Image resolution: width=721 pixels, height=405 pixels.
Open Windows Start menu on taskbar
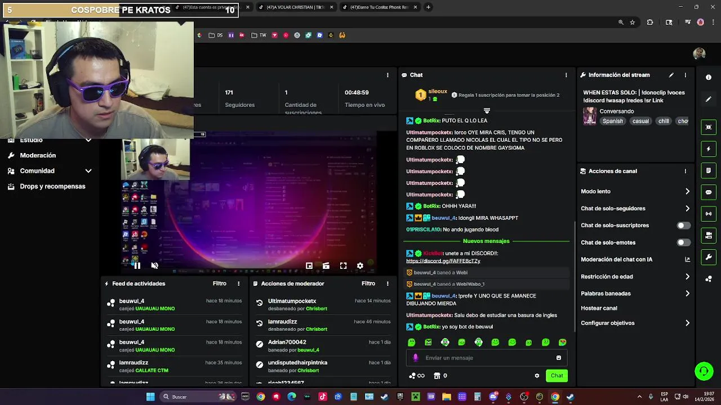coord(150,397)
